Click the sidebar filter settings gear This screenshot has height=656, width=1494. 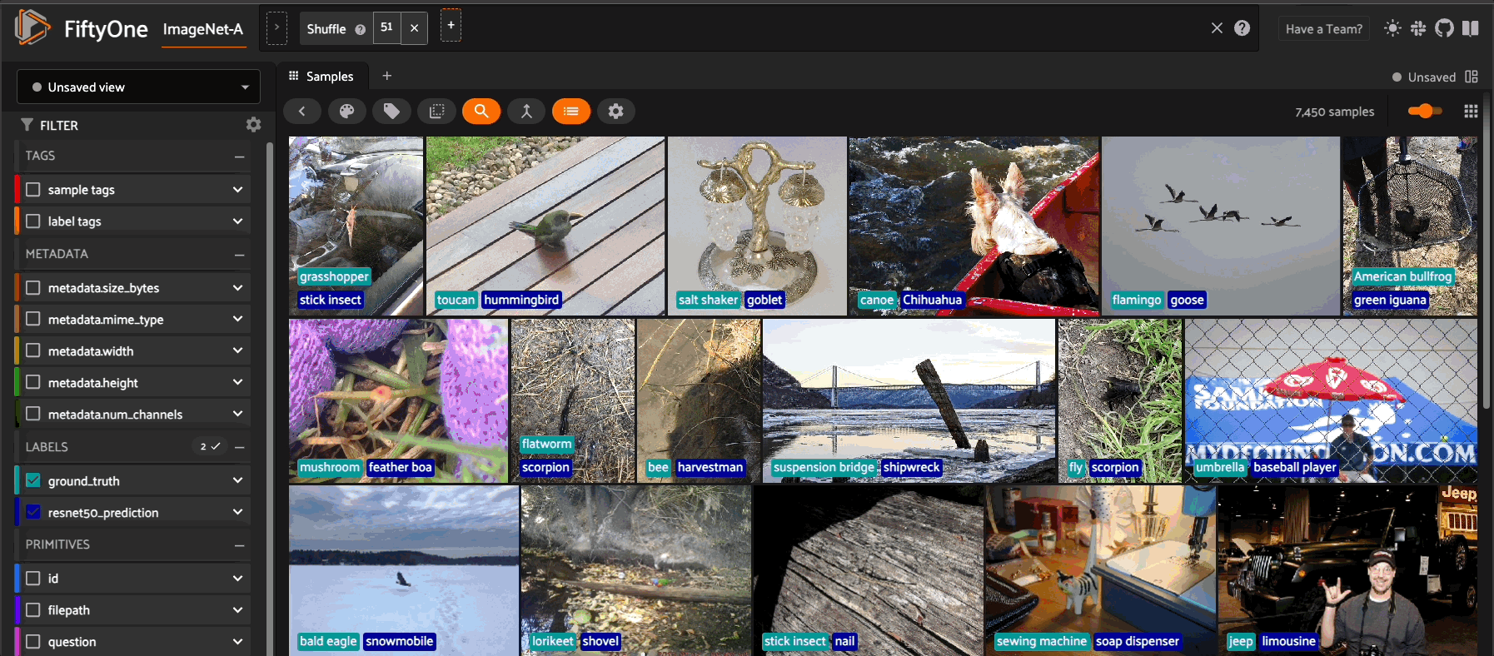point(253,125)
